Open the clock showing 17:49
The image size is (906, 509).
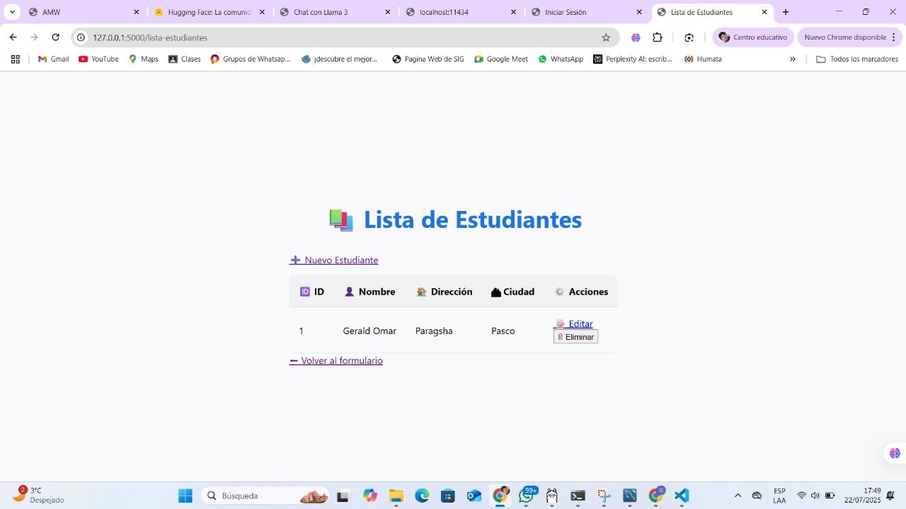pyautogui.click(x=862, y=495)
